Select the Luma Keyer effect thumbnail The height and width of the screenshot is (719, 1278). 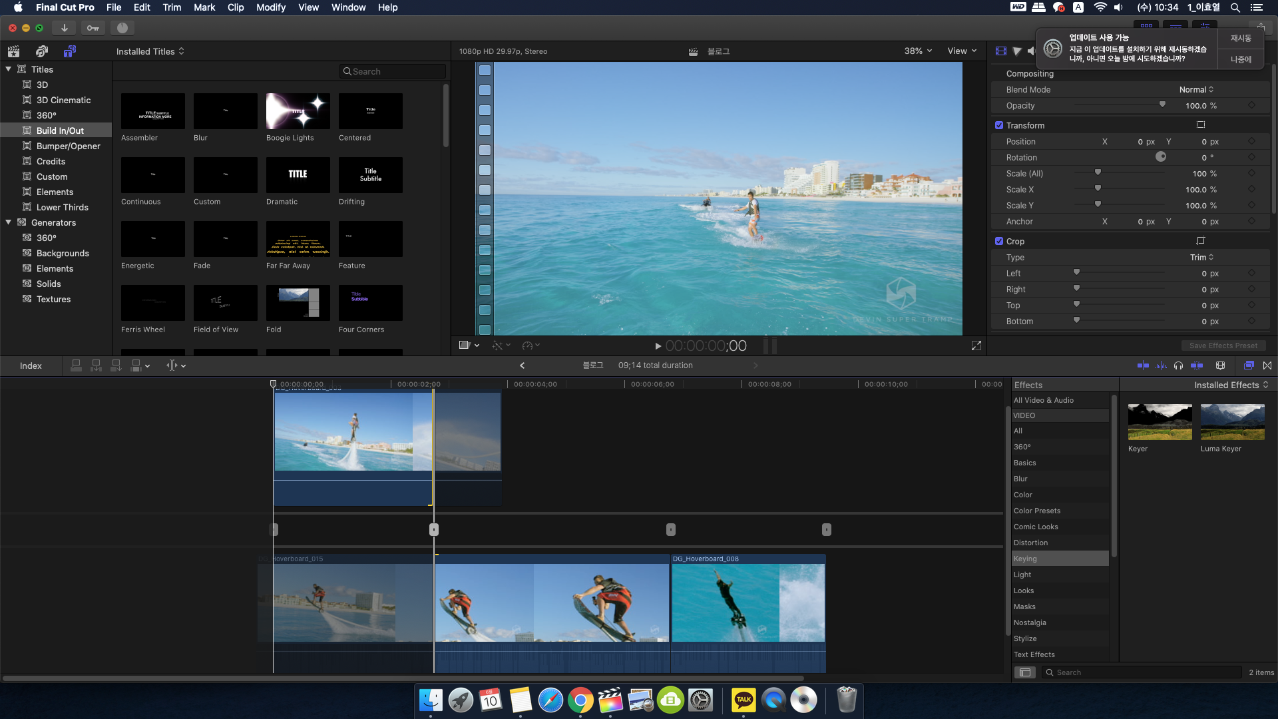pyautogui.click(x=1232, y=422)
